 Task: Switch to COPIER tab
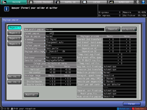[x=94, y=2]
